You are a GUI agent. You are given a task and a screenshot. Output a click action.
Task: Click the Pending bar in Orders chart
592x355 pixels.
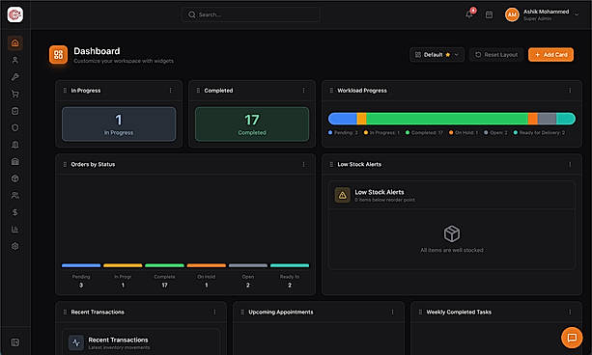coord(81,265)
